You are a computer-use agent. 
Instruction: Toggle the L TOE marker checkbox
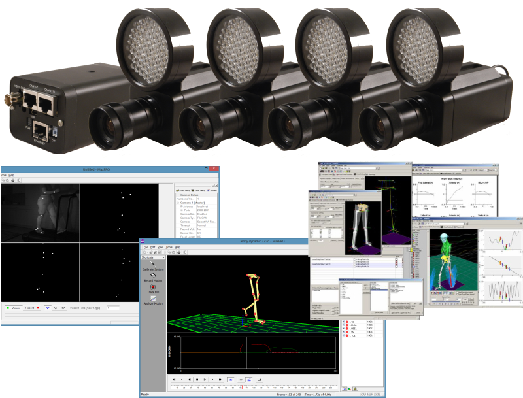(x=344, y=335)
